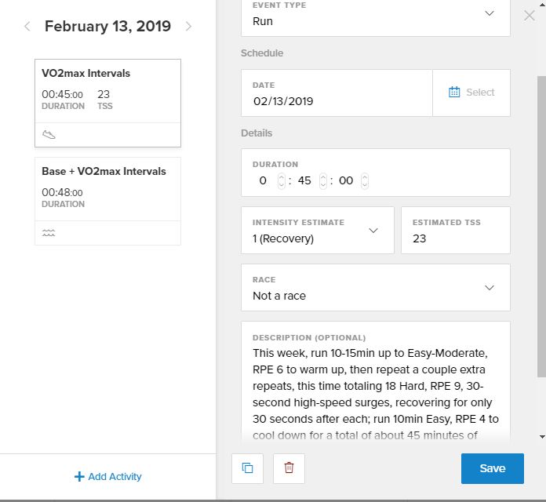Open the Intensity Estimate dropdown

click(x=373, y=231)
